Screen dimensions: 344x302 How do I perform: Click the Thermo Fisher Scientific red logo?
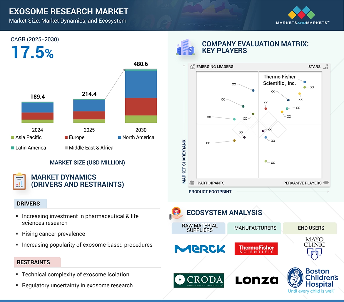point(256,249)
